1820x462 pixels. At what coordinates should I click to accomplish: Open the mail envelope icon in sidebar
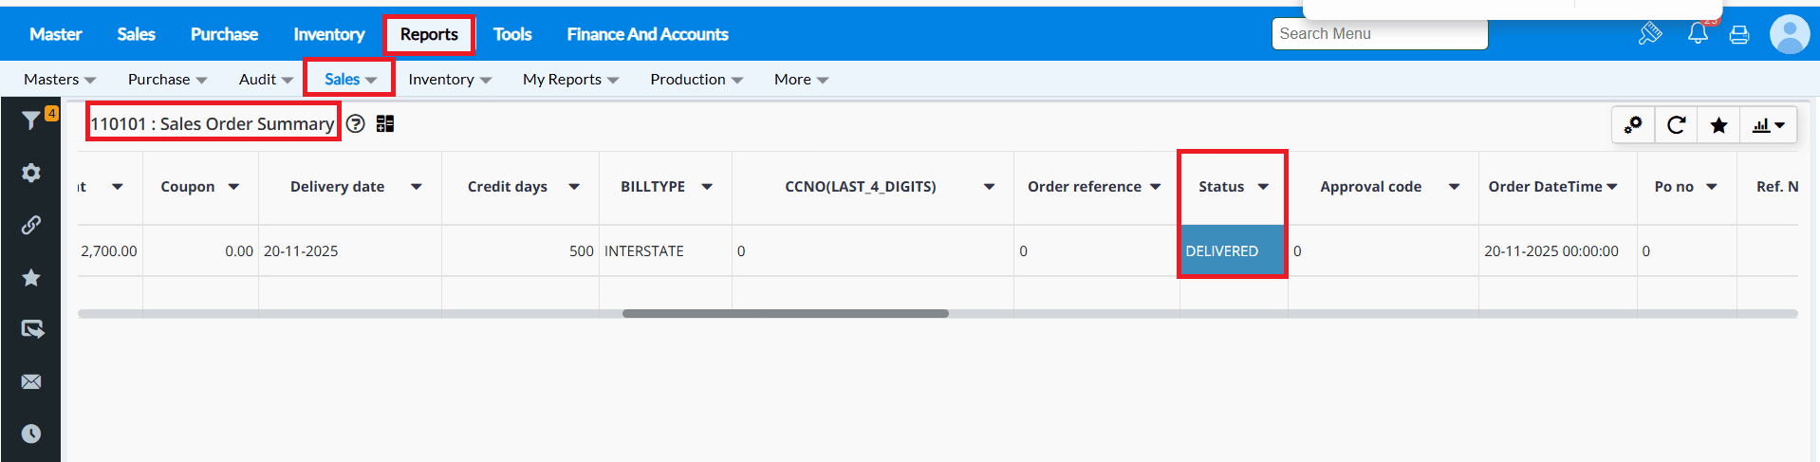pyautogui.click(x=31, y=381)
